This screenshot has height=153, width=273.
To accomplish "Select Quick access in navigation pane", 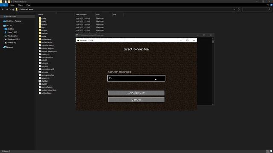I will [11, 17].
